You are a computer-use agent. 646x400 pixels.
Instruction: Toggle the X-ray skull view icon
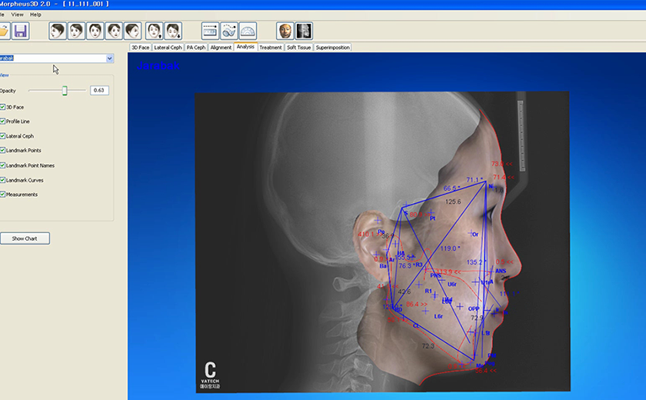click(304, 31)
